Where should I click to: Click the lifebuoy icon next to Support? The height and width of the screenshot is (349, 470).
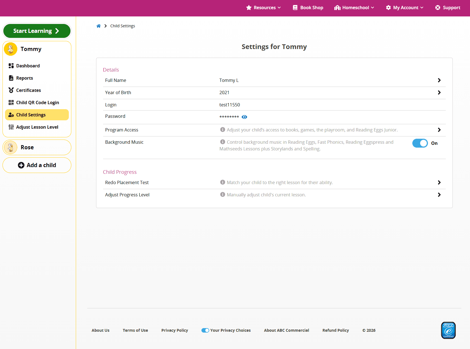pos(438,8)
